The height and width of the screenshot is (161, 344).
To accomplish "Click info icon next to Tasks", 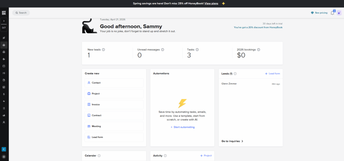I will (x=197, y=50).
